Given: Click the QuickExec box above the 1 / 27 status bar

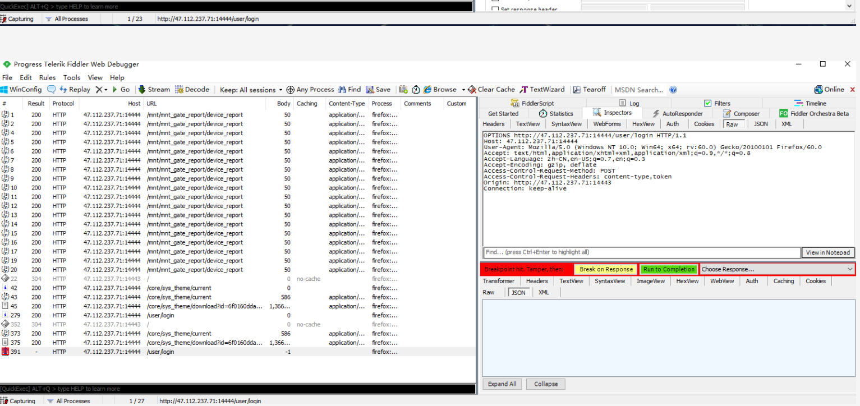Looking at the screenshot, I should [x=238, y=389].
